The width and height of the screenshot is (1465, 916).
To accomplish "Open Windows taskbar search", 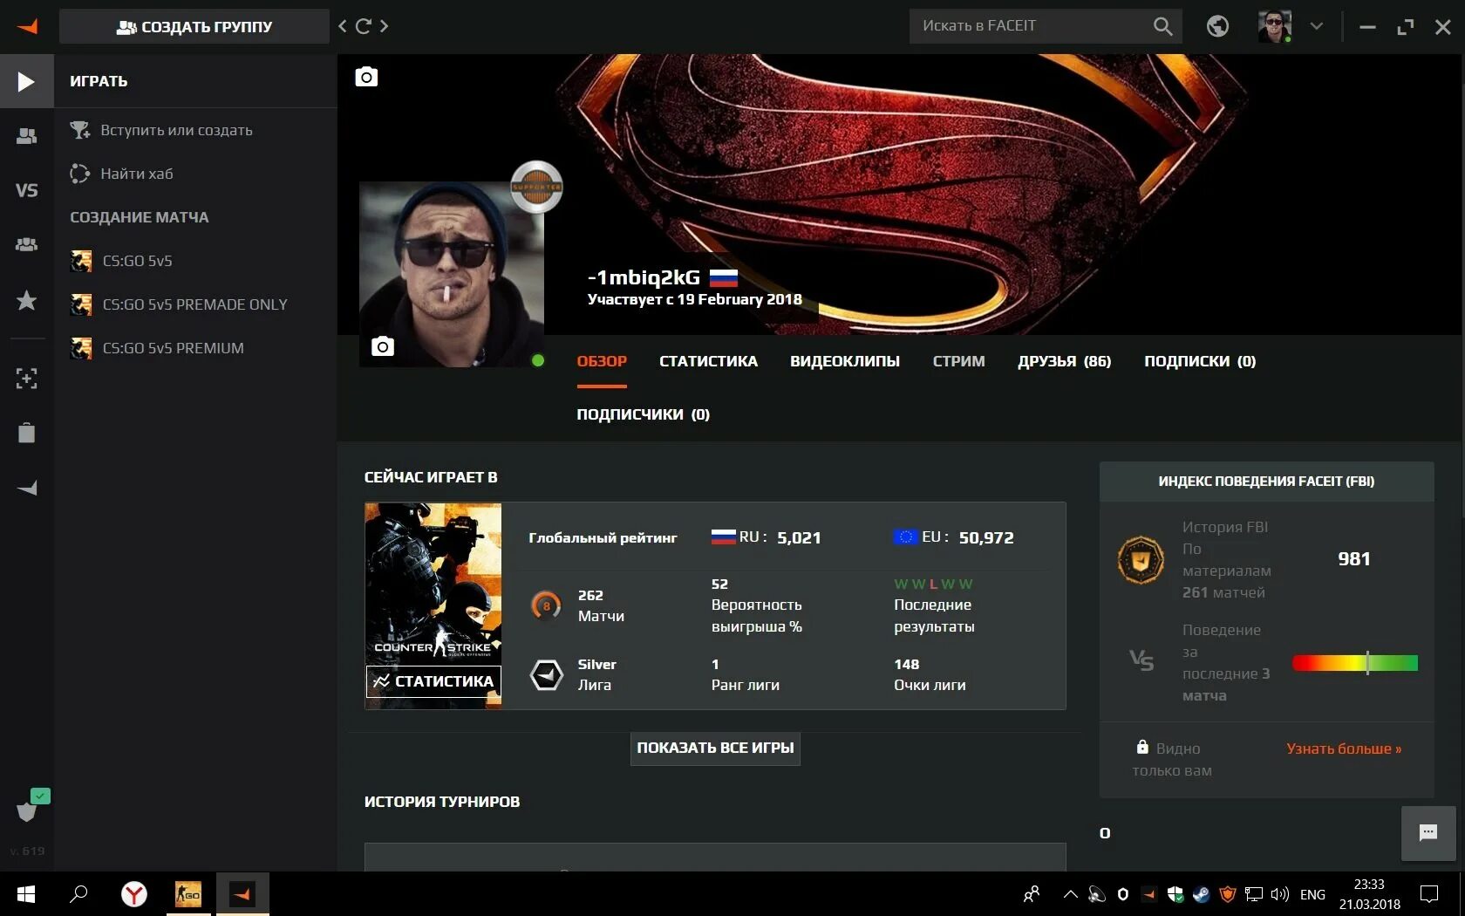I will pos(79,894).
